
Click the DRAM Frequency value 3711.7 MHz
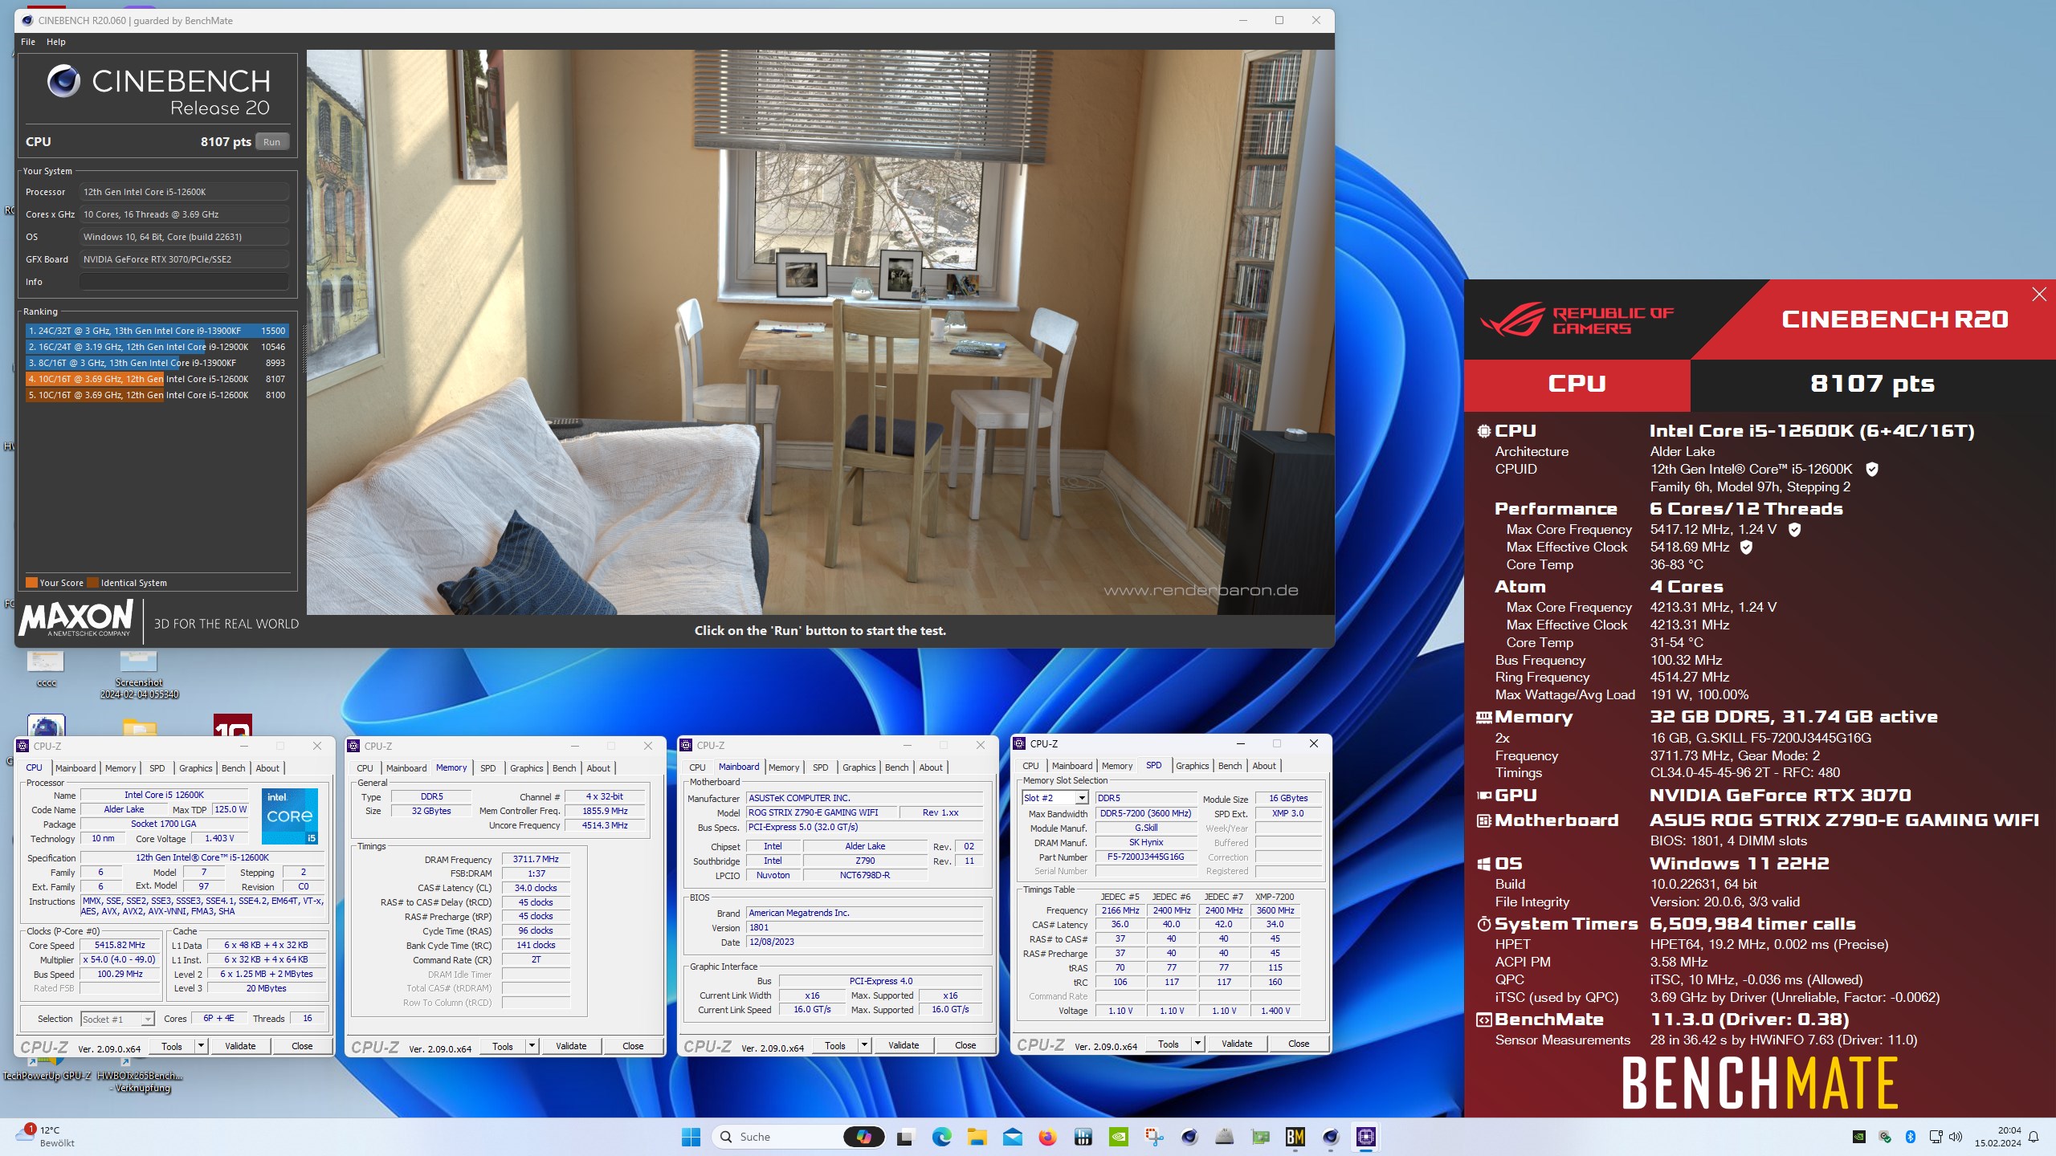(x=536, y=859)
